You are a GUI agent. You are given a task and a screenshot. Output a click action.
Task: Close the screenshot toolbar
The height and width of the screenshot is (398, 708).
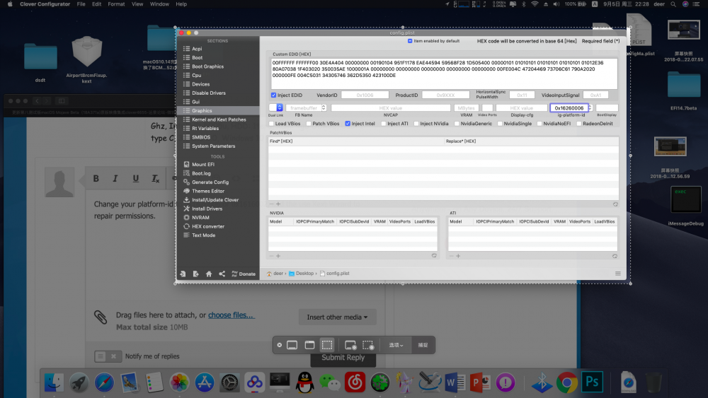[x=280, y=345]
